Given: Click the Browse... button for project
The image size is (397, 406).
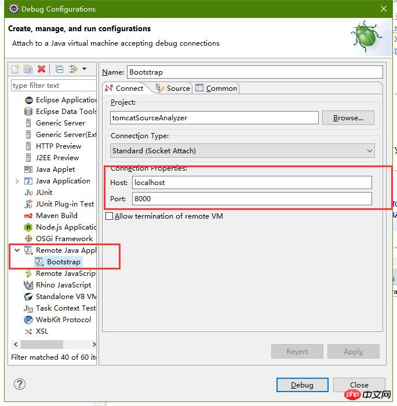Looking at the screenshot, I should point(348,118).
